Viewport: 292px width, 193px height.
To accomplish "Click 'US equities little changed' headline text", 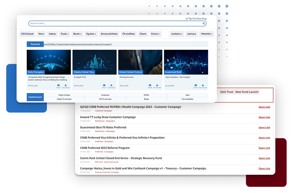I will [x=48, y=78].
